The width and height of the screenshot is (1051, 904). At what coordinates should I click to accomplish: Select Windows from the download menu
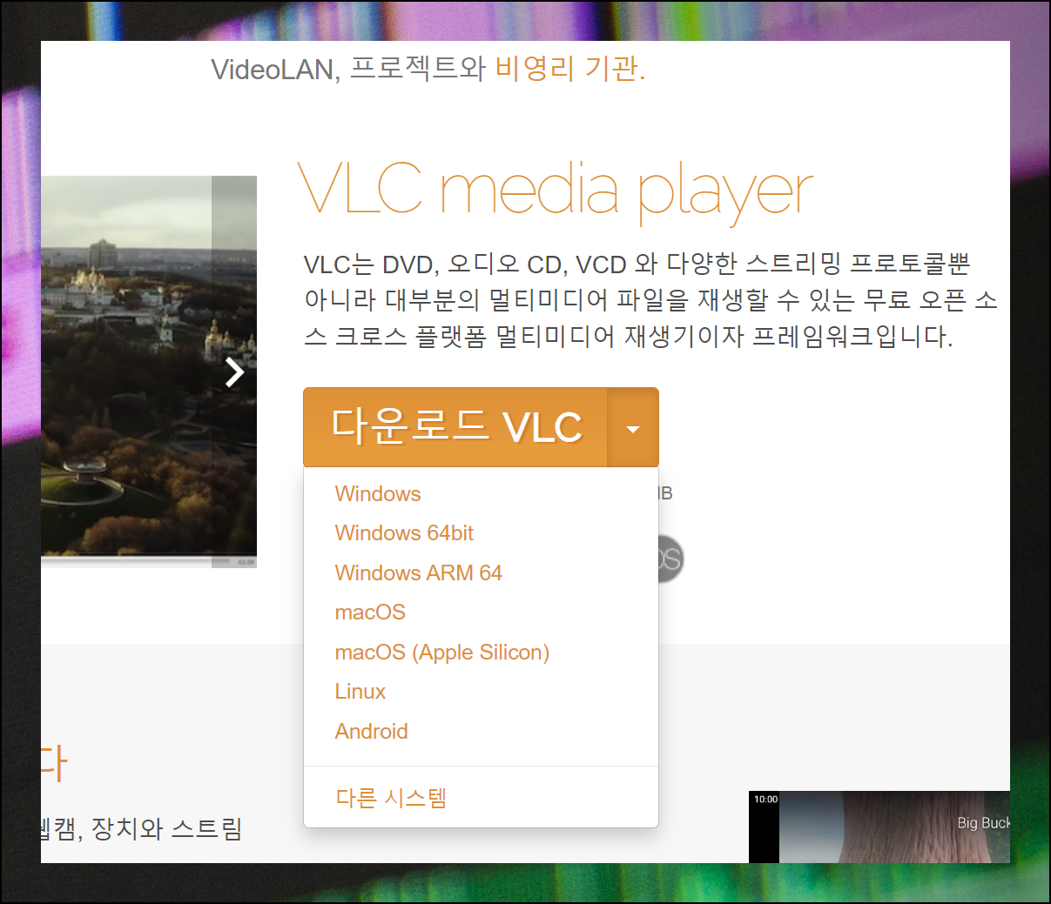(378, 493)
